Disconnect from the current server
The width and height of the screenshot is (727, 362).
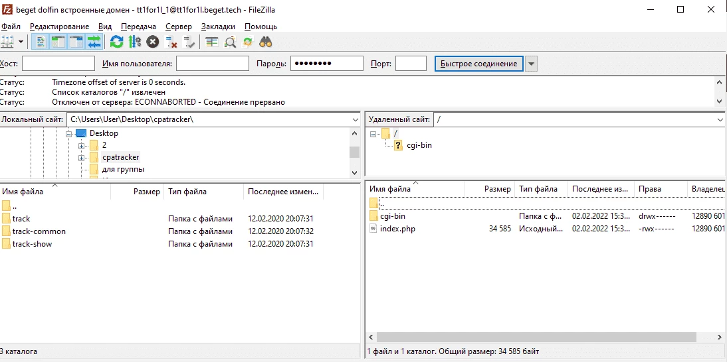pyautogui.click(x=171, y=42)
